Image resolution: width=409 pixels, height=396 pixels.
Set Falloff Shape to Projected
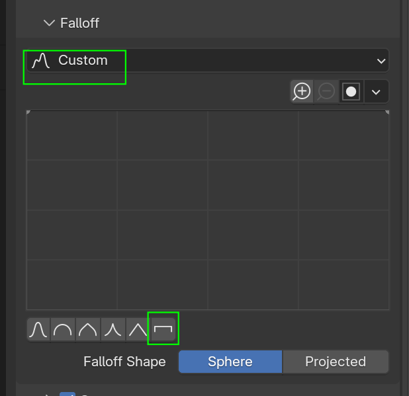[335, 362]
